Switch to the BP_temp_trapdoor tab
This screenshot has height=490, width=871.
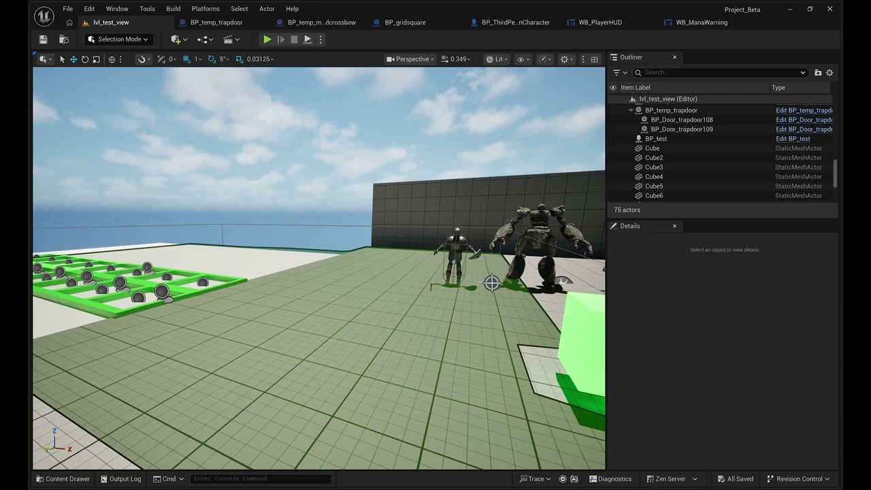click(216, 22)
